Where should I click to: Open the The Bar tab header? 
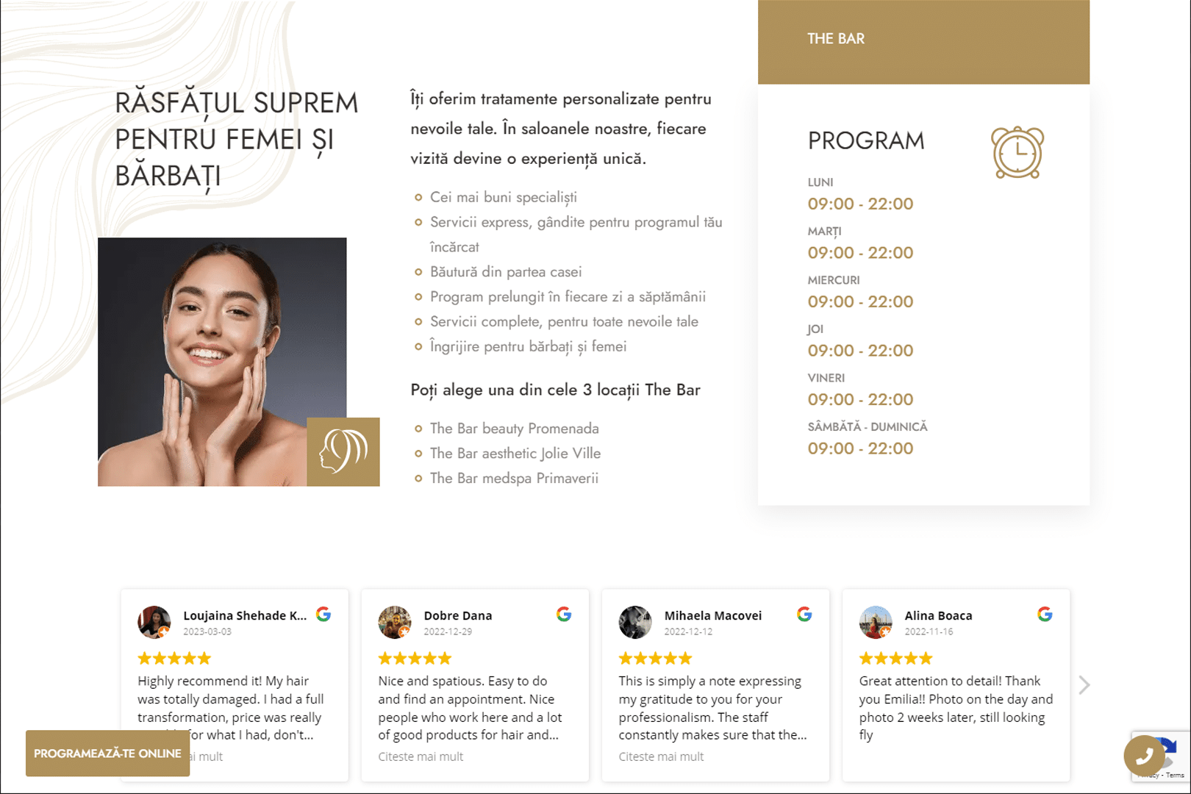tap(836, 39)
